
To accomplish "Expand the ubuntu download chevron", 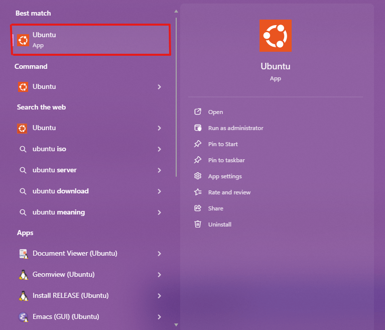I will [159, 191].
